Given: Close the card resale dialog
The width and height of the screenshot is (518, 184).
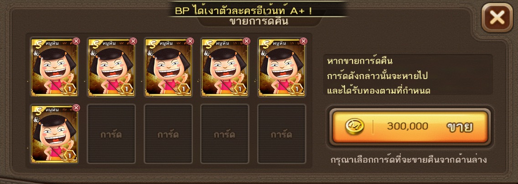Looking at the screenshot, I should [497, 18].
